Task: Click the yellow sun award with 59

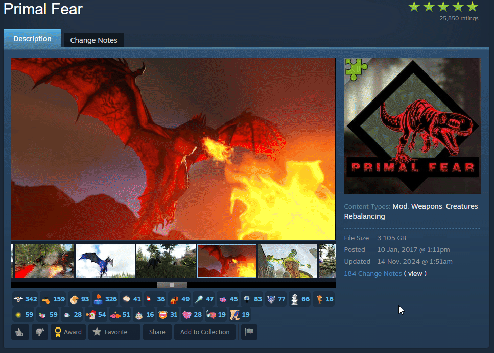Action: coord(23,314)
